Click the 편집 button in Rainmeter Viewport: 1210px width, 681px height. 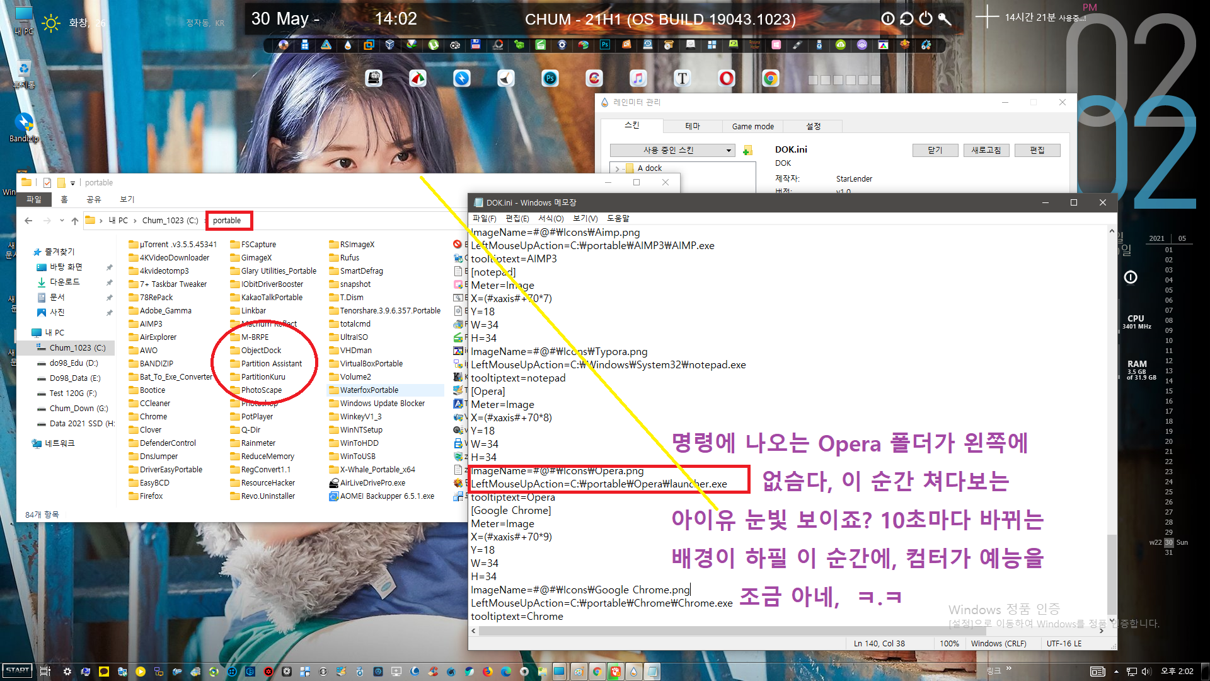click(1037, 150)
